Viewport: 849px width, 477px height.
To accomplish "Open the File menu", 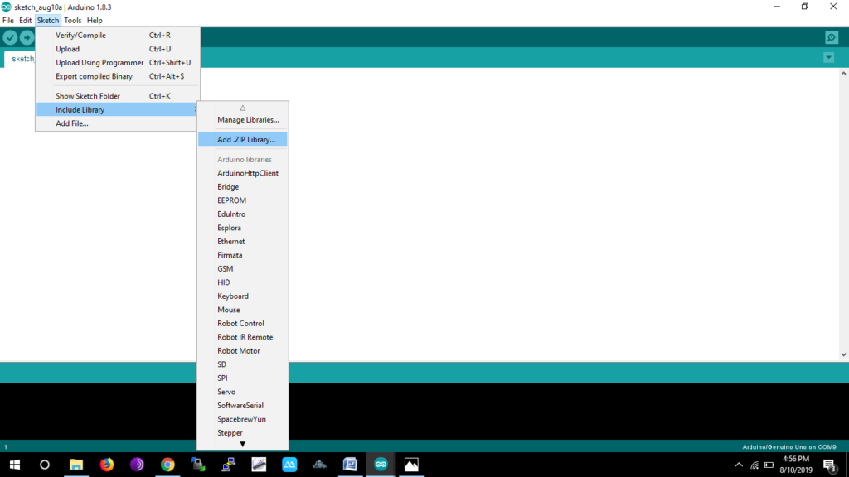I will [x=8, y=20].
